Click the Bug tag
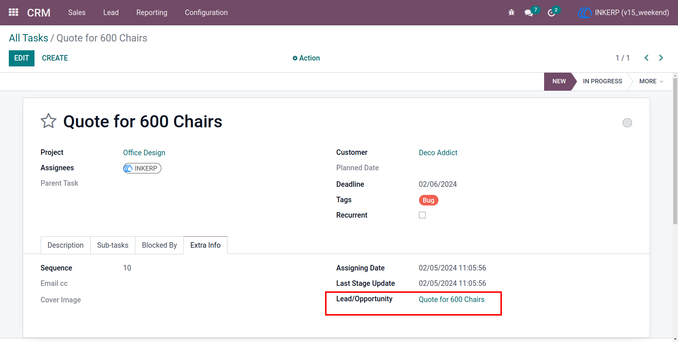 tap(429, 200)
